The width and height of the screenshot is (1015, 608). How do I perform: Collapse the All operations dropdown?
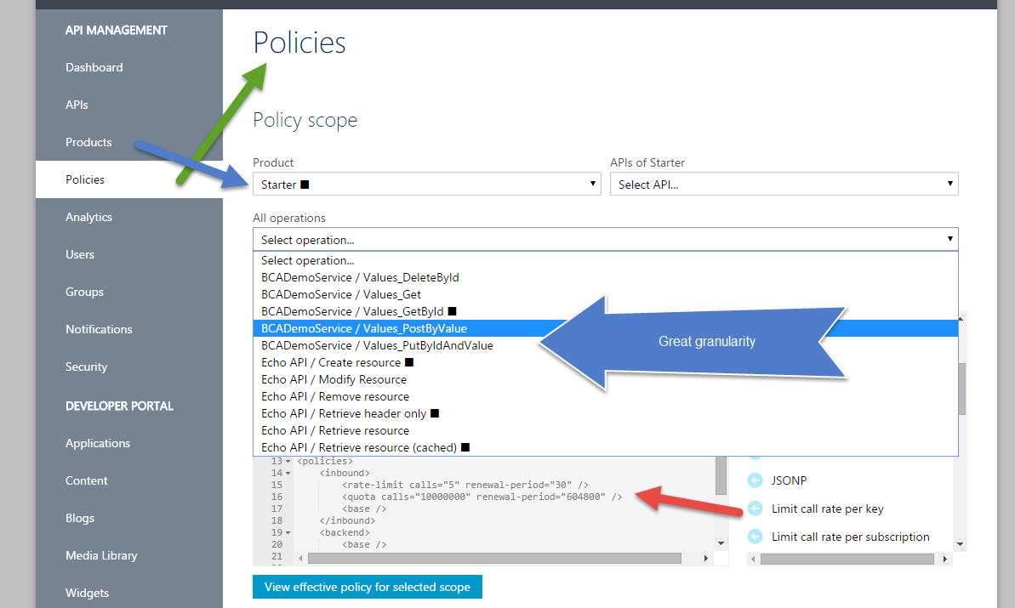[x=605, y=240]
